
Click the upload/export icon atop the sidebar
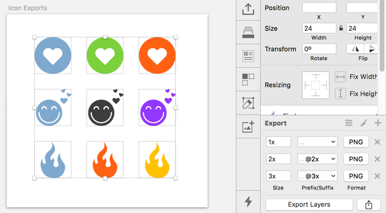click(x=248, y=9)
